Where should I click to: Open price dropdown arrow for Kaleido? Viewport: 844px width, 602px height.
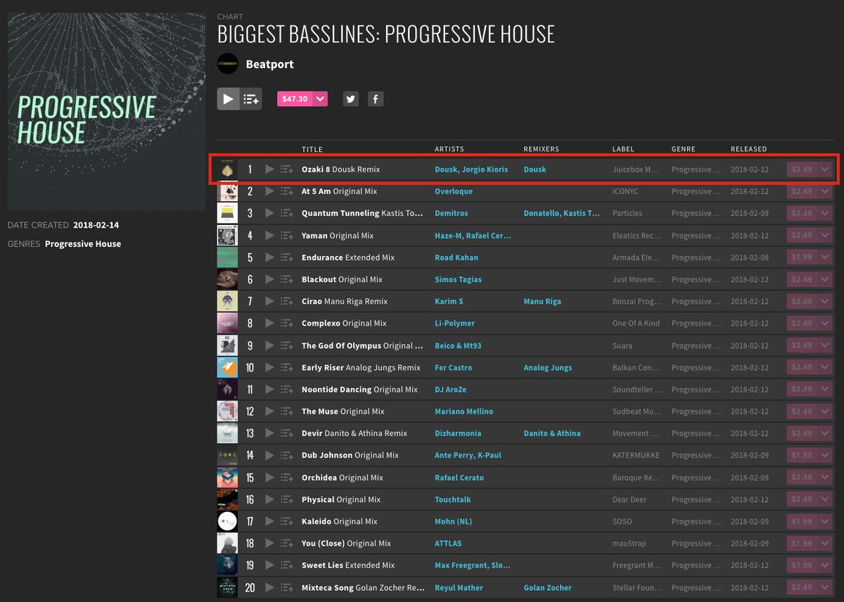(824, 521)
